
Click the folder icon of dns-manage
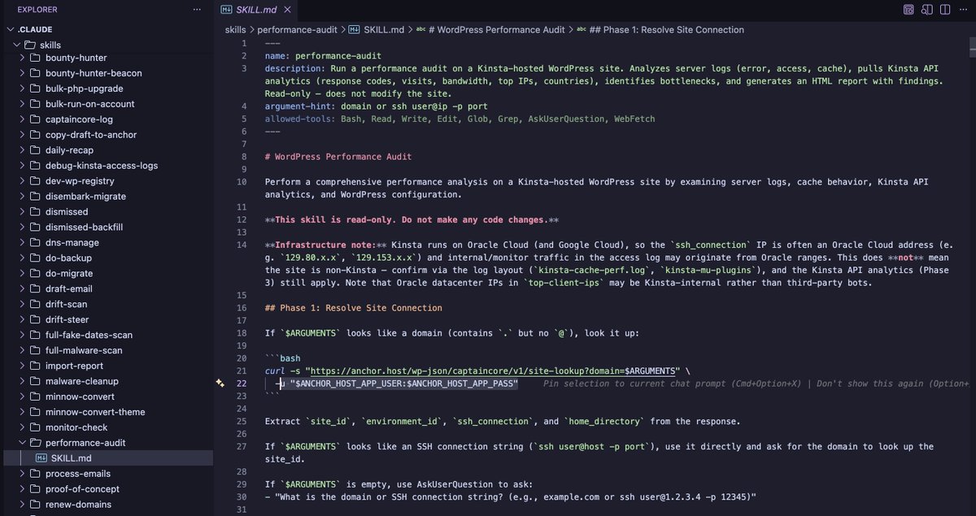(35, 242)
